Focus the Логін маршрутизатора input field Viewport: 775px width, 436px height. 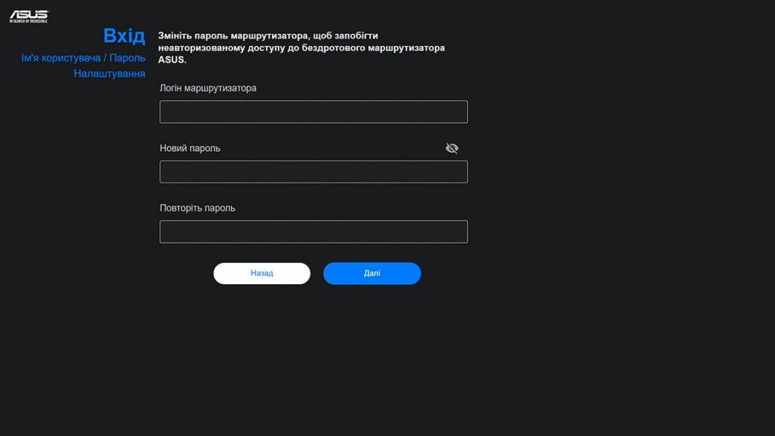(313, 112)
